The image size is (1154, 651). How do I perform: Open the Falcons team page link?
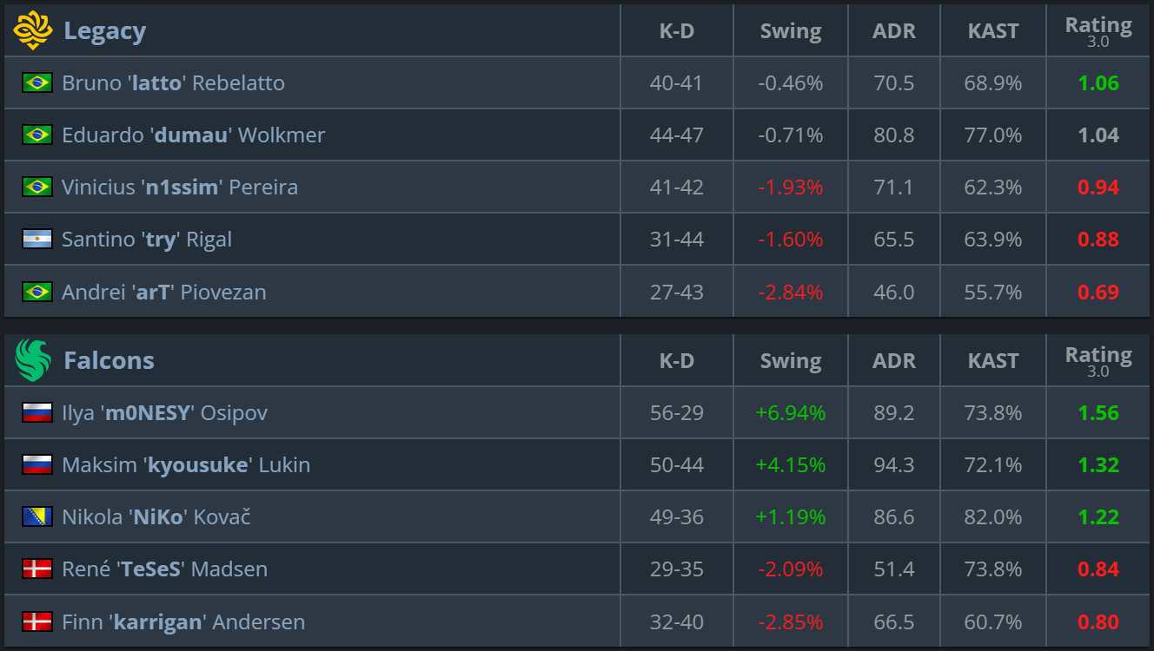(x=109, y=360)
